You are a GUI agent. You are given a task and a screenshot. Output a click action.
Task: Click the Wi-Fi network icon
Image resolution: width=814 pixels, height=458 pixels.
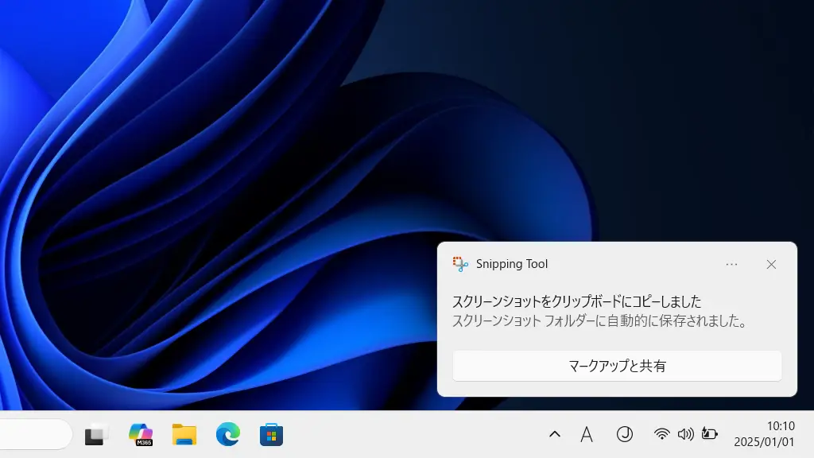coord(661,434)
